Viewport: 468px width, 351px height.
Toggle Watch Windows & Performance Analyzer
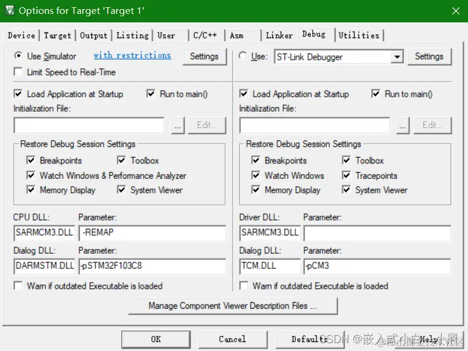[x=31, y=175]
